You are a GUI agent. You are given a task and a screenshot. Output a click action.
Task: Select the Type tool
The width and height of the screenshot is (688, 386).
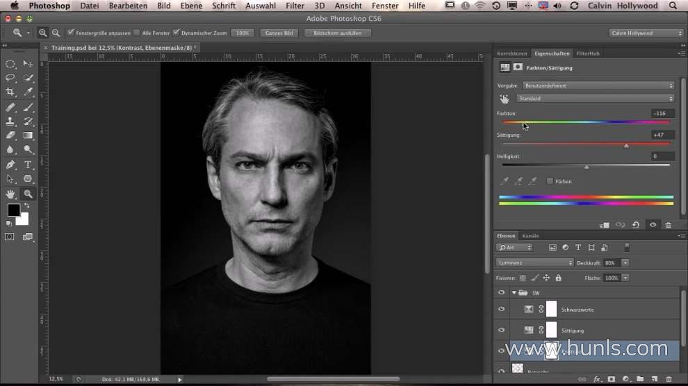tap(28, 165)
